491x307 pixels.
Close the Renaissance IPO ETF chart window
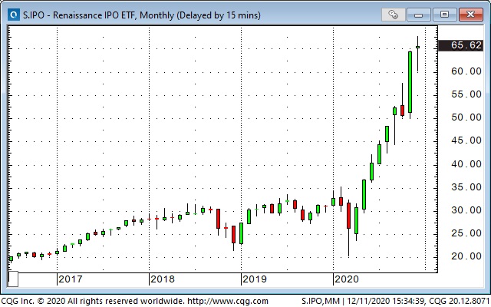pos(470,15)
